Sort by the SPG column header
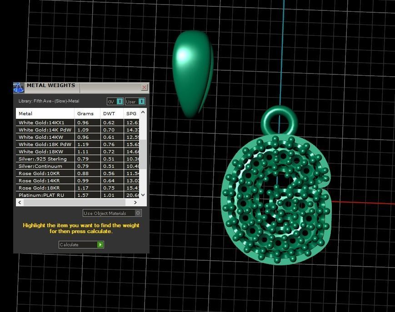Image resolution: width=395 pixels, height=312 pixels. click(x=131, y=113)
